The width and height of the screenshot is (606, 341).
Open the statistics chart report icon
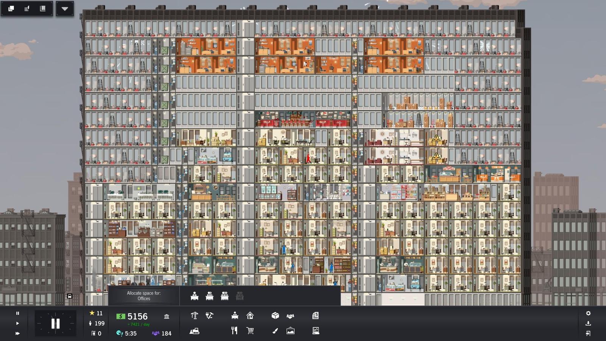pos(315,331)
